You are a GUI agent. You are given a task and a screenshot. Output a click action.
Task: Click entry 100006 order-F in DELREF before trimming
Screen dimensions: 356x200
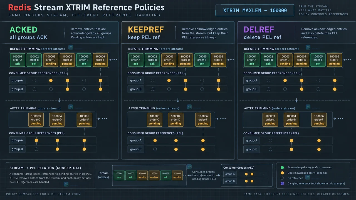334,60
